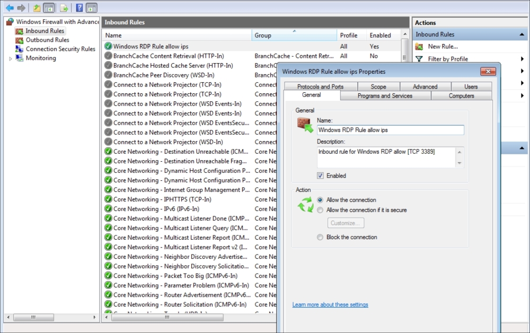Click the Export List toolbar icon
This screenshot has height=333, width=530.
click(64, 8)
